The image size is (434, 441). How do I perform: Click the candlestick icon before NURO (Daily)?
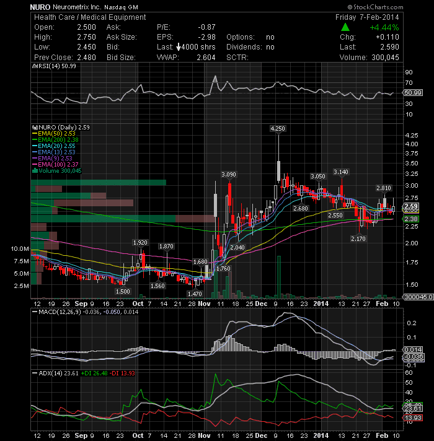[35, 128]
